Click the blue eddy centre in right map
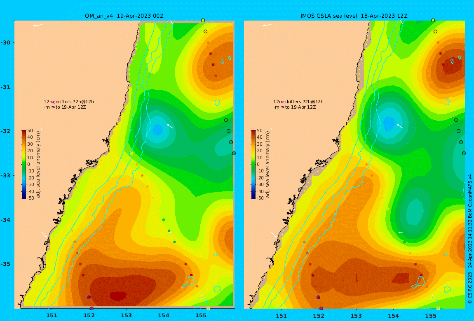 coord(389,123)
